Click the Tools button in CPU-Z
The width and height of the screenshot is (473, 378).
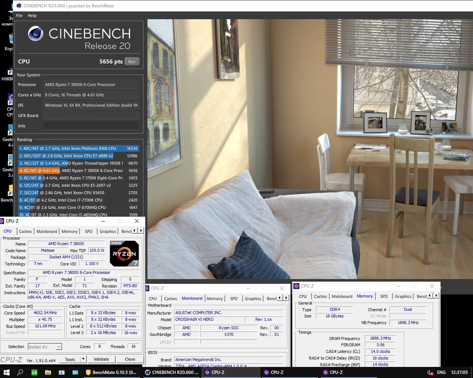pyautogui.click(x=70, y=359)
